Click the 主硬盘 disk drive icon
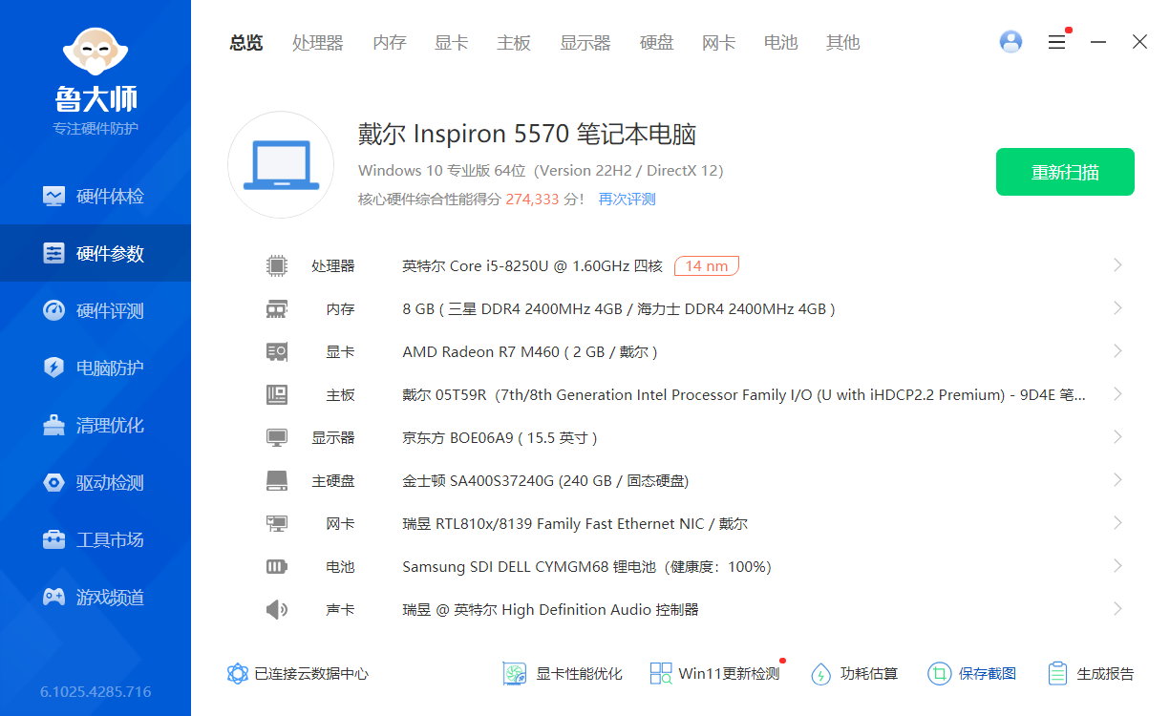The image size is (1170, 716). (x=277, y=481)
